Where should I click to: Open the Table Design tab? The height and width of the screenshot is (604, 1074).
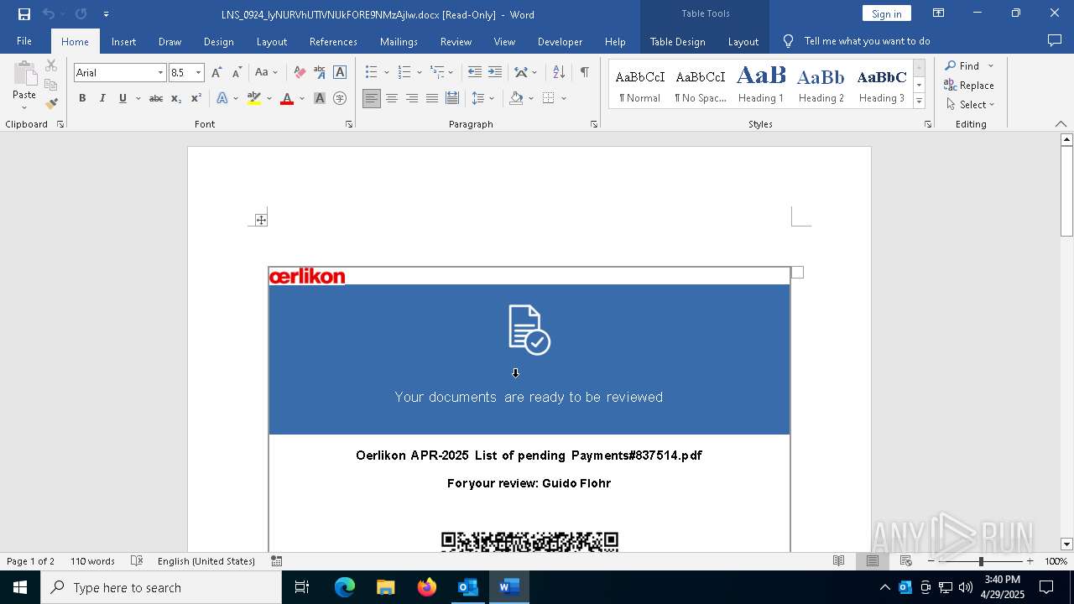pos(677,41)
